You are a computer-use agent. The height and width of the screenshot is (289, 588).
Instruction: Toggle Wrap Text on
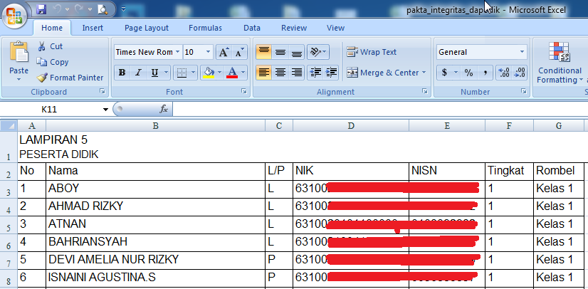click(372, 52)
